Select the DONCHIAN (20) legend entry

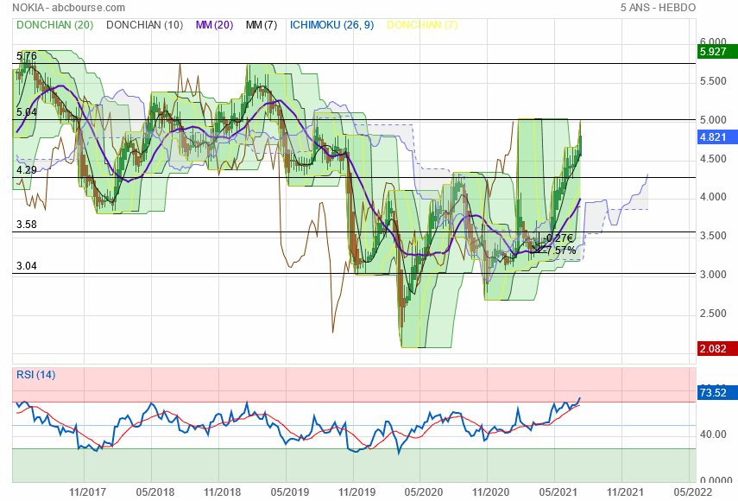click(55, 25)
